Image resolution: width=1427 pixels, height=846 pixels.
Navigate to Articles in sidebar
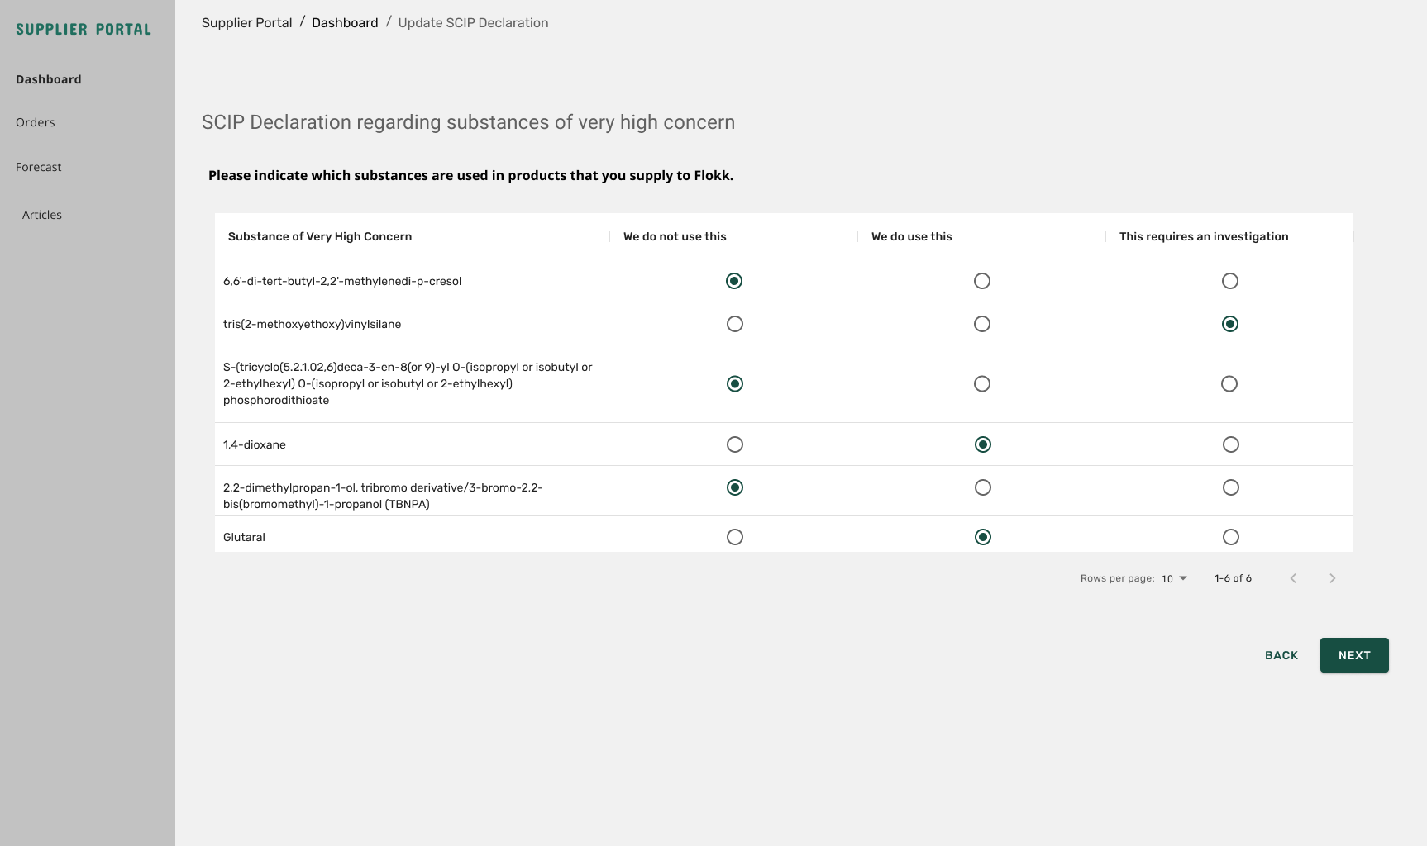tap(42, 215)
